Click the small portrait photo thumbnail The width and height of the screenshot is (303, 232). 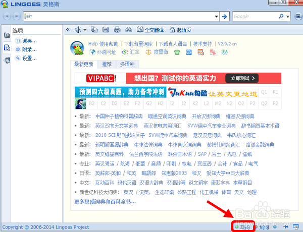point(80,103)
